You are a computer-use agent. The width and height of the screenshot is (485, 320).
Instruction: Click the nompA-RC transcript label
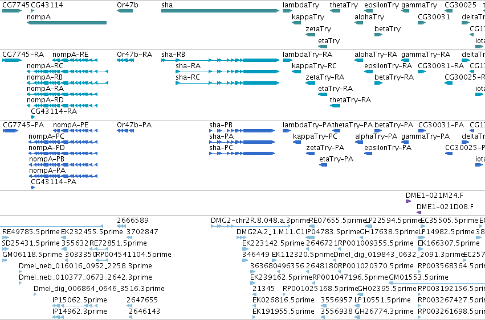coord(45,66)
